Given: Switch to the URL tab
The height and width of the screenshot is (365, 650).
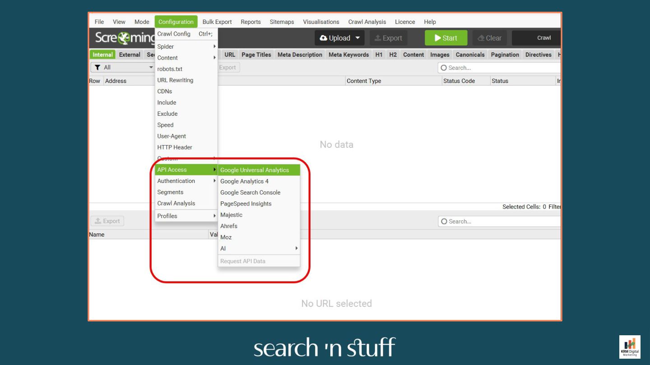Looking at the screenshot, I should pyautogui.click(x=230, y=55).
